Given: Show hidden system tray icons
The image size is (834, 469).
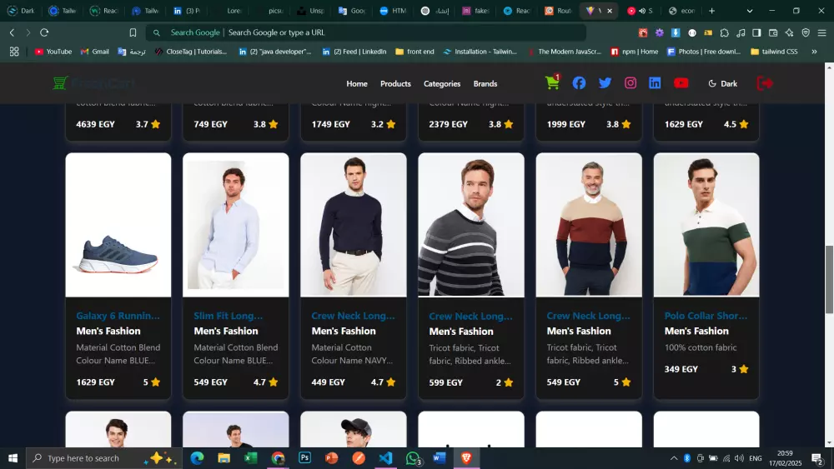Looking at the screenshot, I should pos(673,458).
